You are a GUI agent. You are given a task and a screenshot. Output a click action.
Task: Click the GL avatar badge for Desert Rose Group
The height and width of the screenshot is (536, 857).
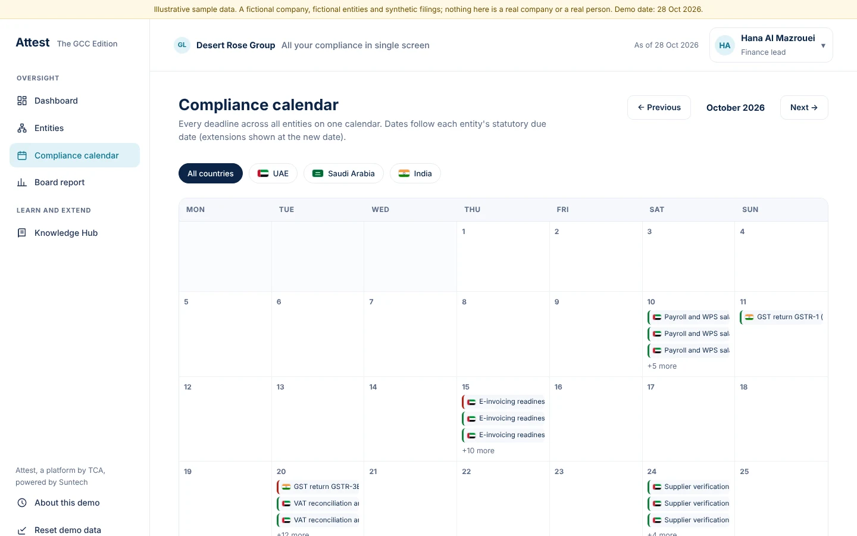(182, 45)
